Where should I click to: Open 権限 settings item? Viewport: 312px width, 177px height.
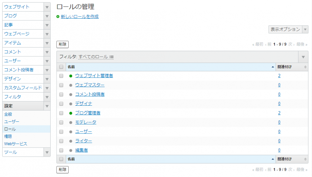tap(8, 136)
